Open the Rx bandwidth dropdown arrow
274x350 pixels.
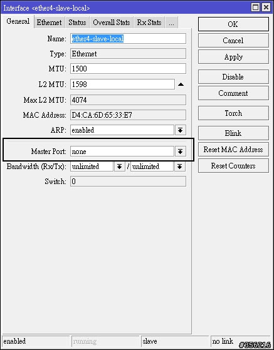tap(119, 167)
